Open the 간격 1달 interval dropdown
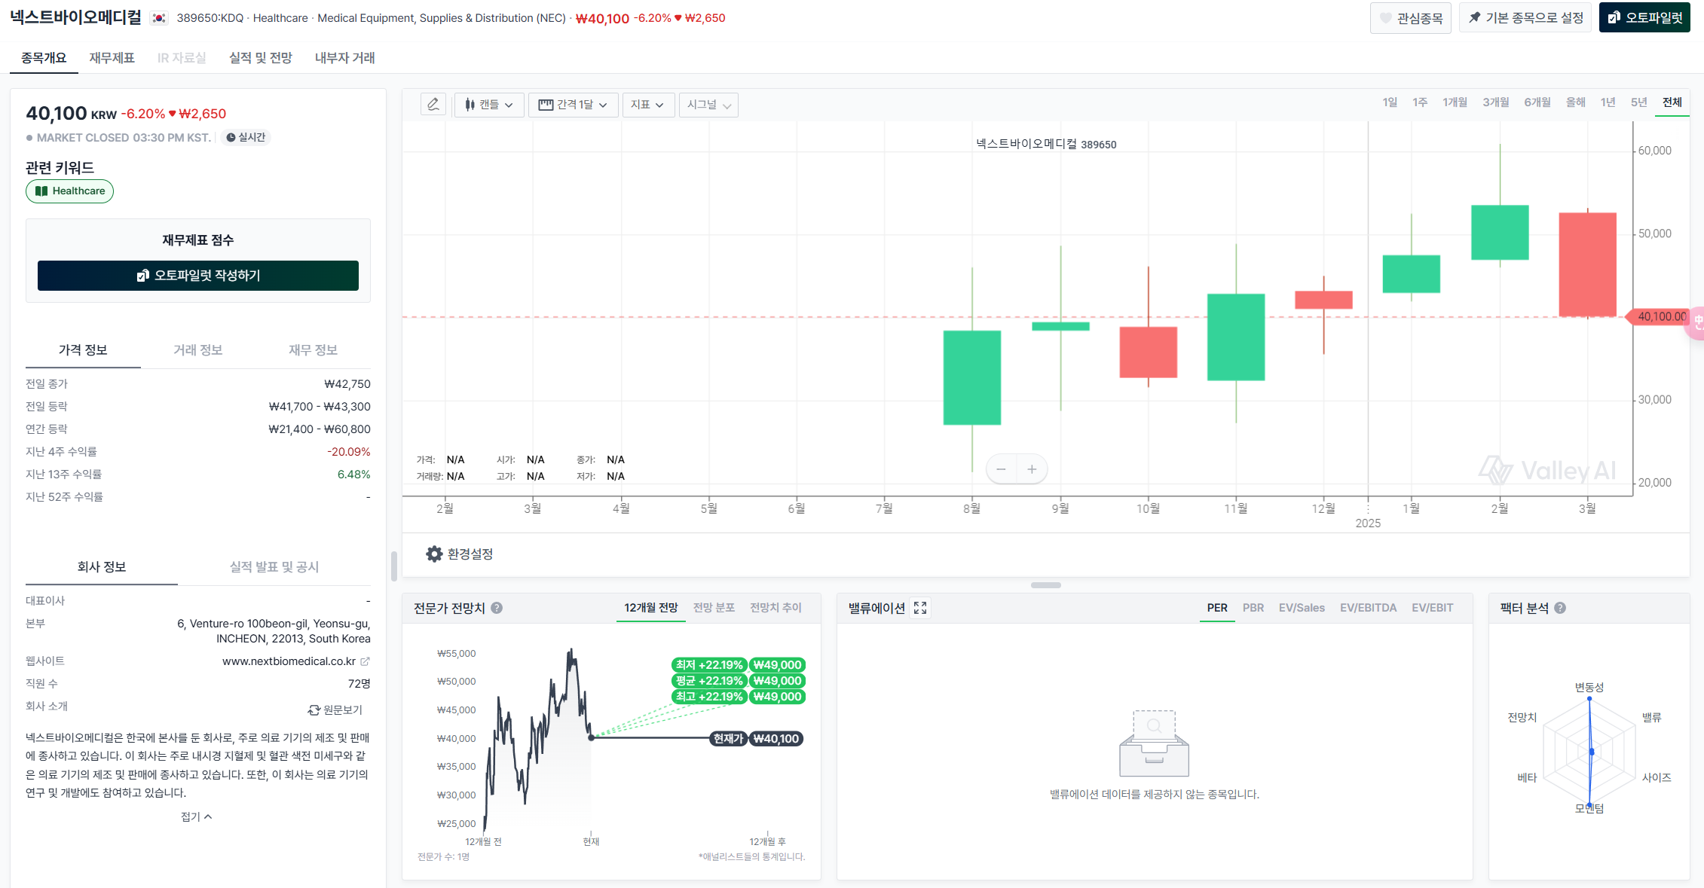This screenshot has width=1704, height=888. (x=573, y=105)
